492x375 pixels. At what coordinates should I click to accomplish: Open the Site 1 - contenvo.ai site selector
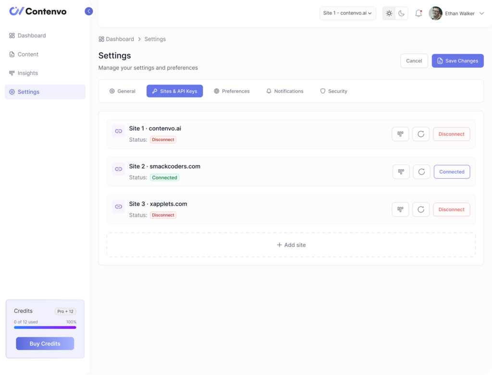tap(347, 13)
